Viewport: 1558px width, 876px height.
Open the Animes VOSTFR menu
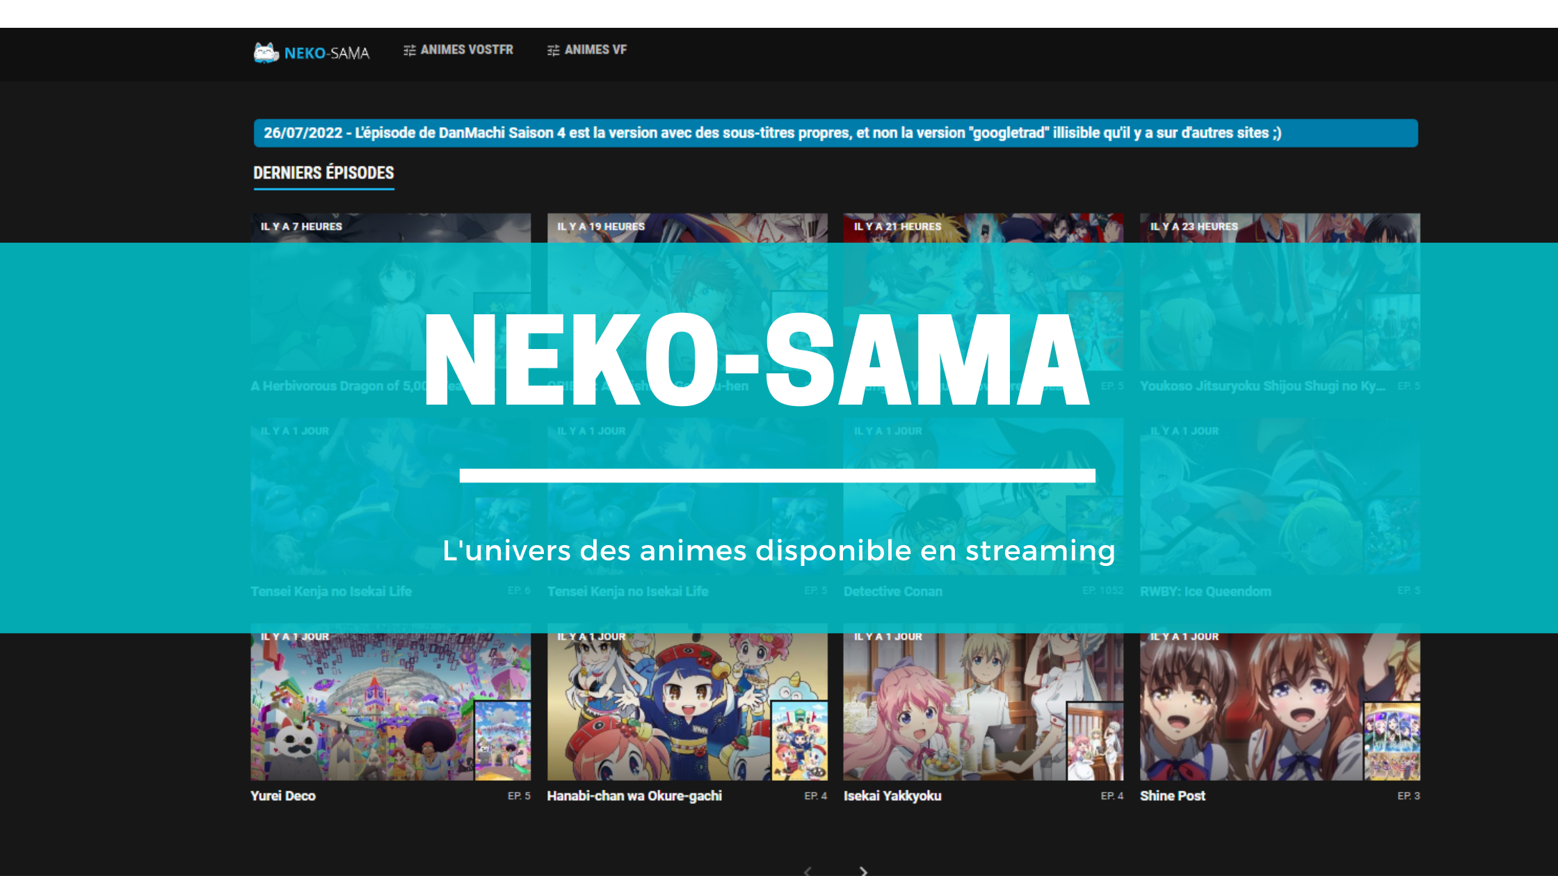click(x=458, y=50)
